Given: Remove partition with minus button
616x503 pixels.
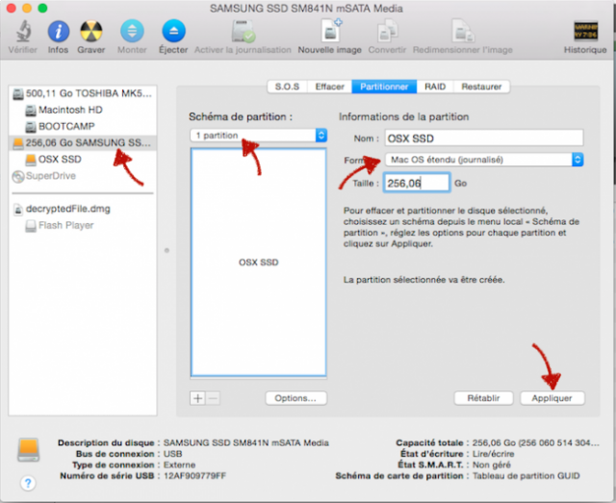Looking at the screenshot, I should click(213, 398).
